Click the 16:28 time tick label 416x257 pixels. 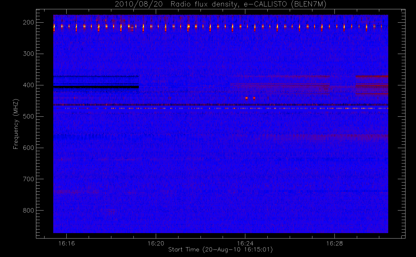(334, 243)
